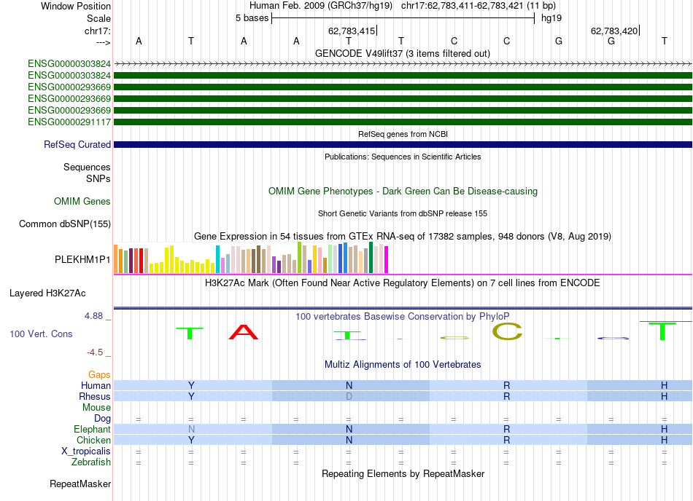
Task: Click the R codon in the Human row
Action: tap(506, 385)
